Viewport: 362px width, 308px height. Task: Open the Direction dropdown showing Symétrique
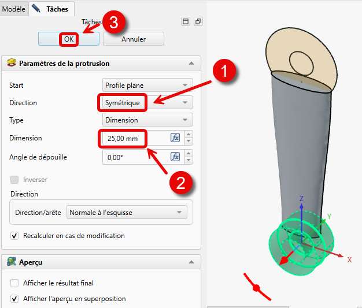coord(147,102)
